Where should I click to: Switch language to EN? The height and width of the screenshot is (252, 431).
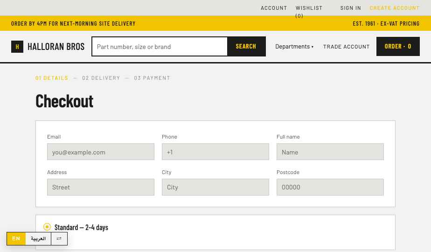(16, 238)
